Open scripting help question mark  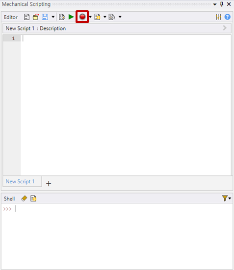click(228, 17)
